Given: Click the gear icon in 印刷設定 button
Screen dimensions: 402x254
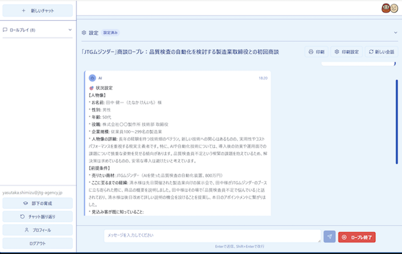Looking at the screenshot, I should pos(337,52).
